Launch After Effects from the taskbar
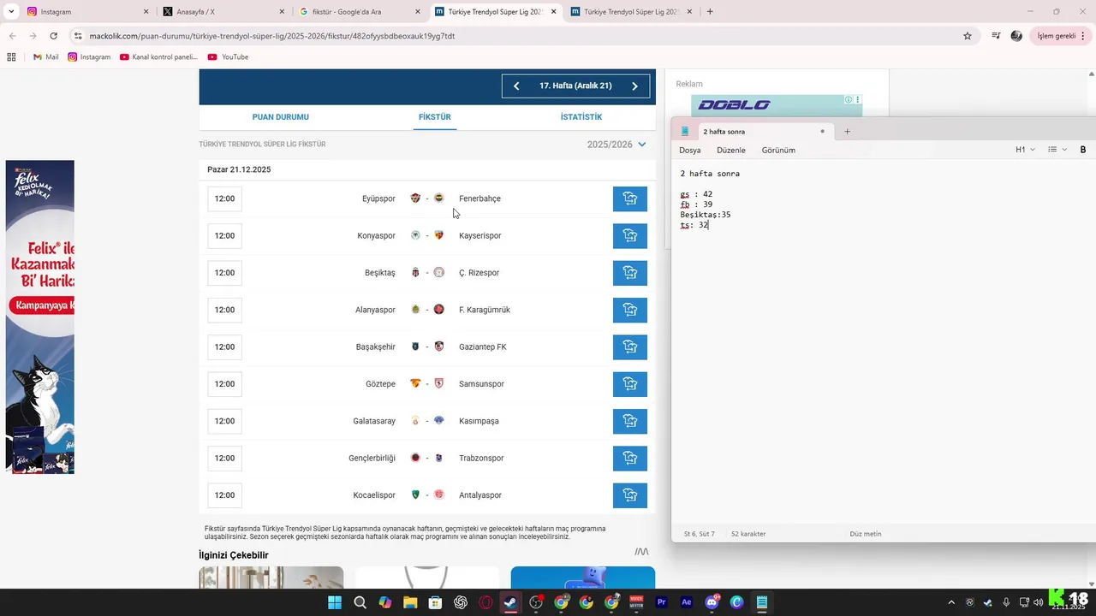The width and height of the screenshot is (1096, 616). [687, 602]
